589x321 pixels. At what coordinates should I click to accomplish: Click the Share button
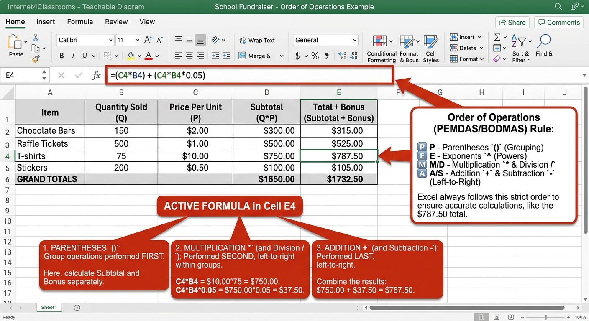pyautogui.click(x=512, y=23)
